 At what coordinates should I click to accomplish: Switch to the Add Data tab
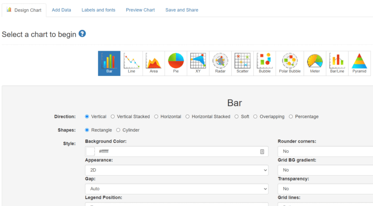pyautogui.click(x=62, y=10)
